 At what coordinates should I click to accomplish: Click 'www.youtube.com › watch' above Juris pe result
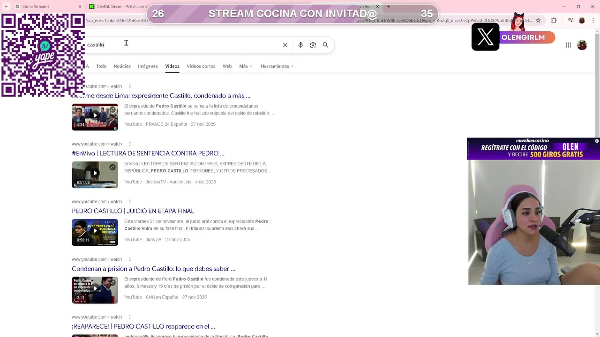point(97,202)
